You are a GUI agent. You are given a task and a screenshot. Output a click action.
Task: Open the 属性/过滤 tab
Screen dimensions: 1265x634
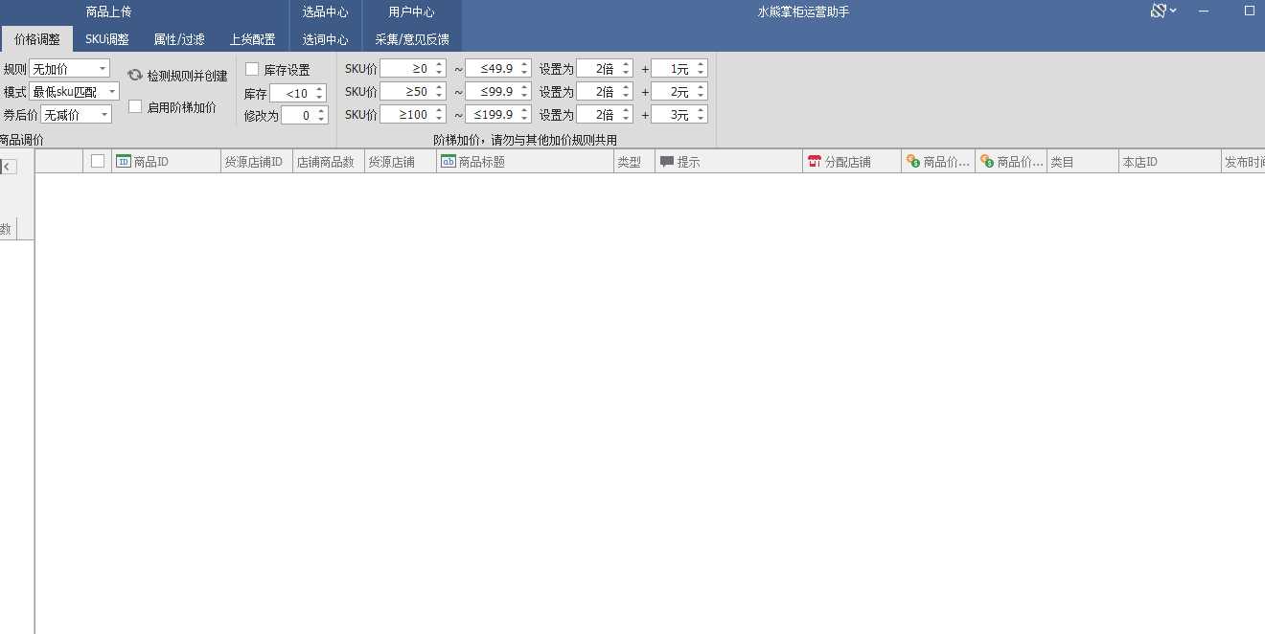pos(179,39)
